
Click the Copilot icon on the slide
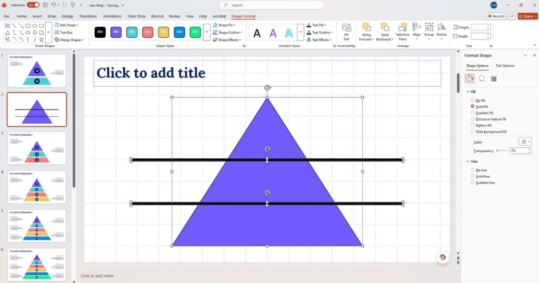click(442, 257)
